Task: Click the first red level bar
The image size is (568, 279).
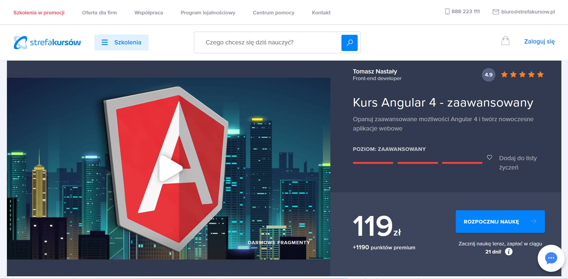Action: click(x=373, y=163)
